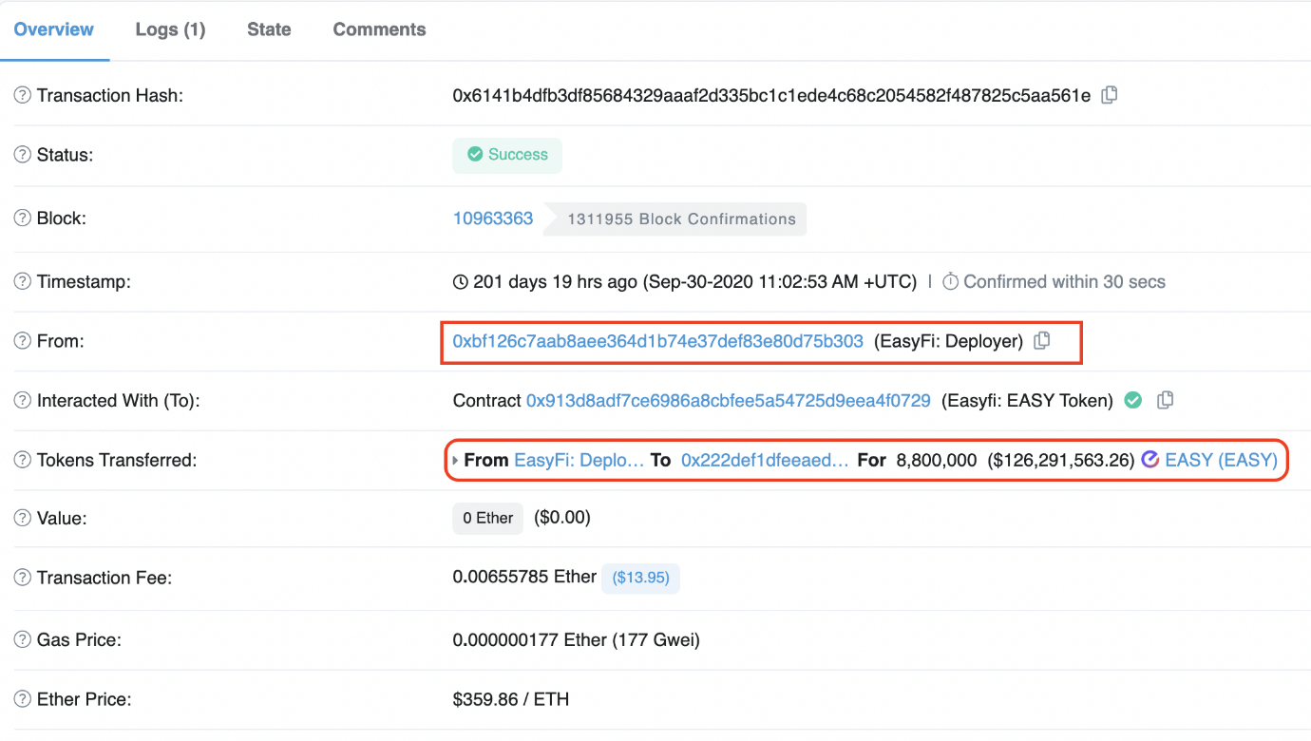Click the 0.000000177 Ether (177 Gwei) text

(577, 639)
